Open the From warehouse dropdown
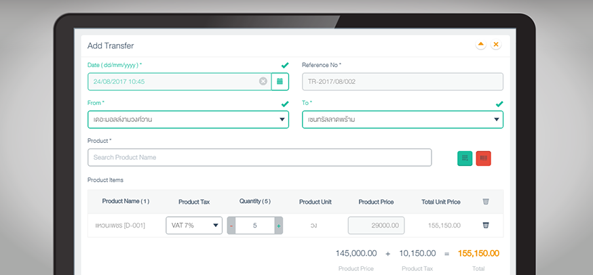593x275 pixels. click(x=188, y=120)
